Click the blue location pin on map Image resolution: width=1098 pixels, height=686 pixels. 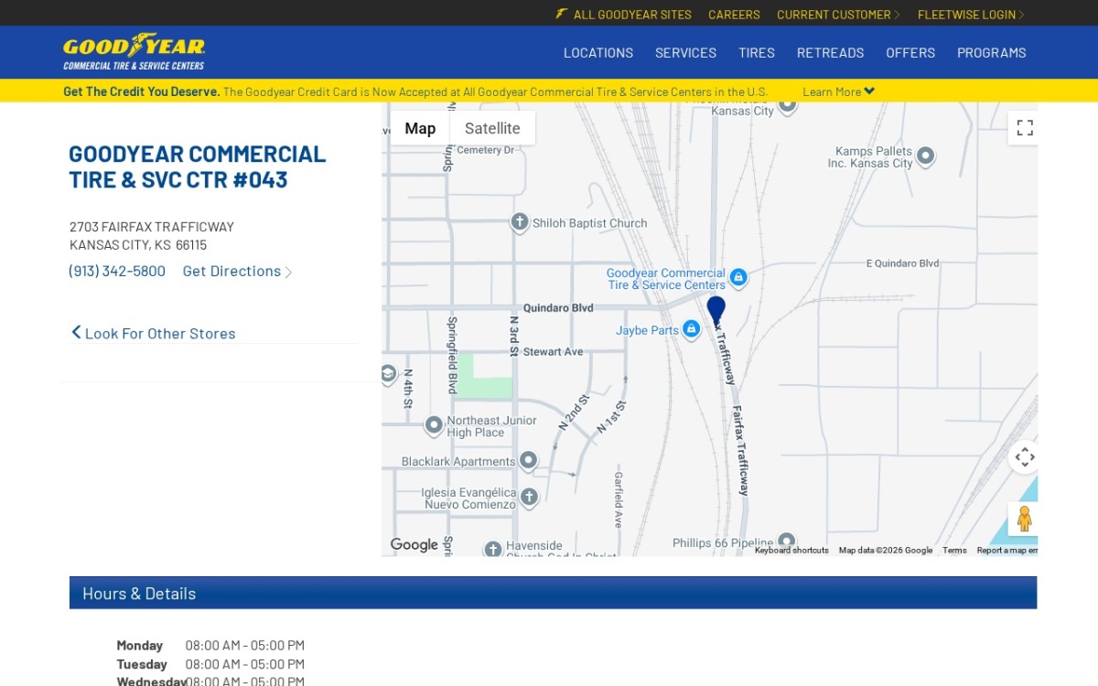coord(716,310)
